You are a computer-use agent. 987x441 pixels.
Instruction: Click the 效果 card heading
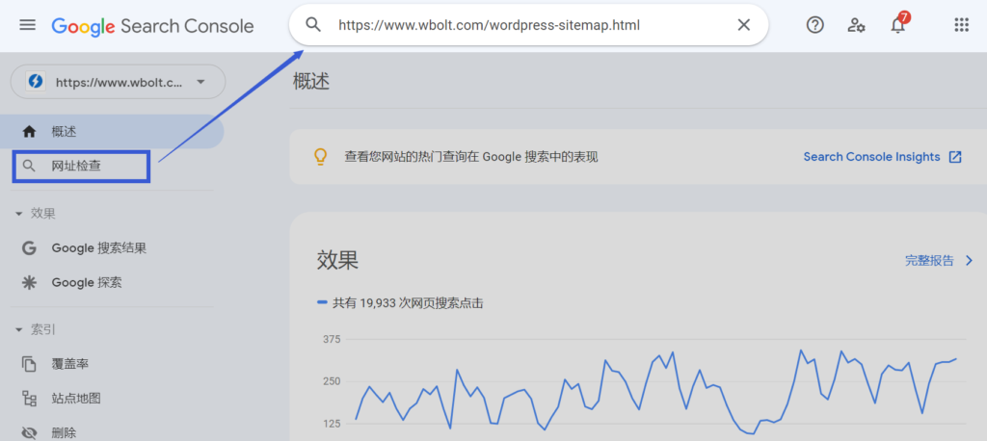[x=338, y=260]
